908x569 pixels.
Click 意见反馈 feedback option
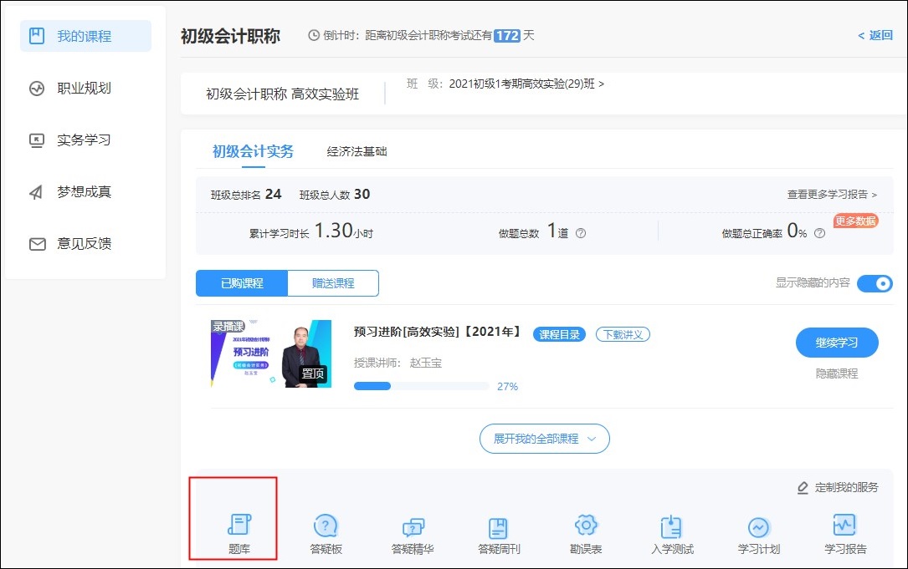tap(85, 243)
